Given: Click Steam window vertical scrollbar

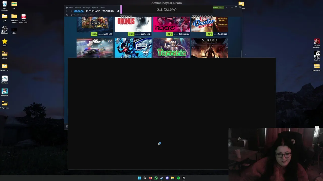Looking at the screenshot, I should (x=241, y=54).
